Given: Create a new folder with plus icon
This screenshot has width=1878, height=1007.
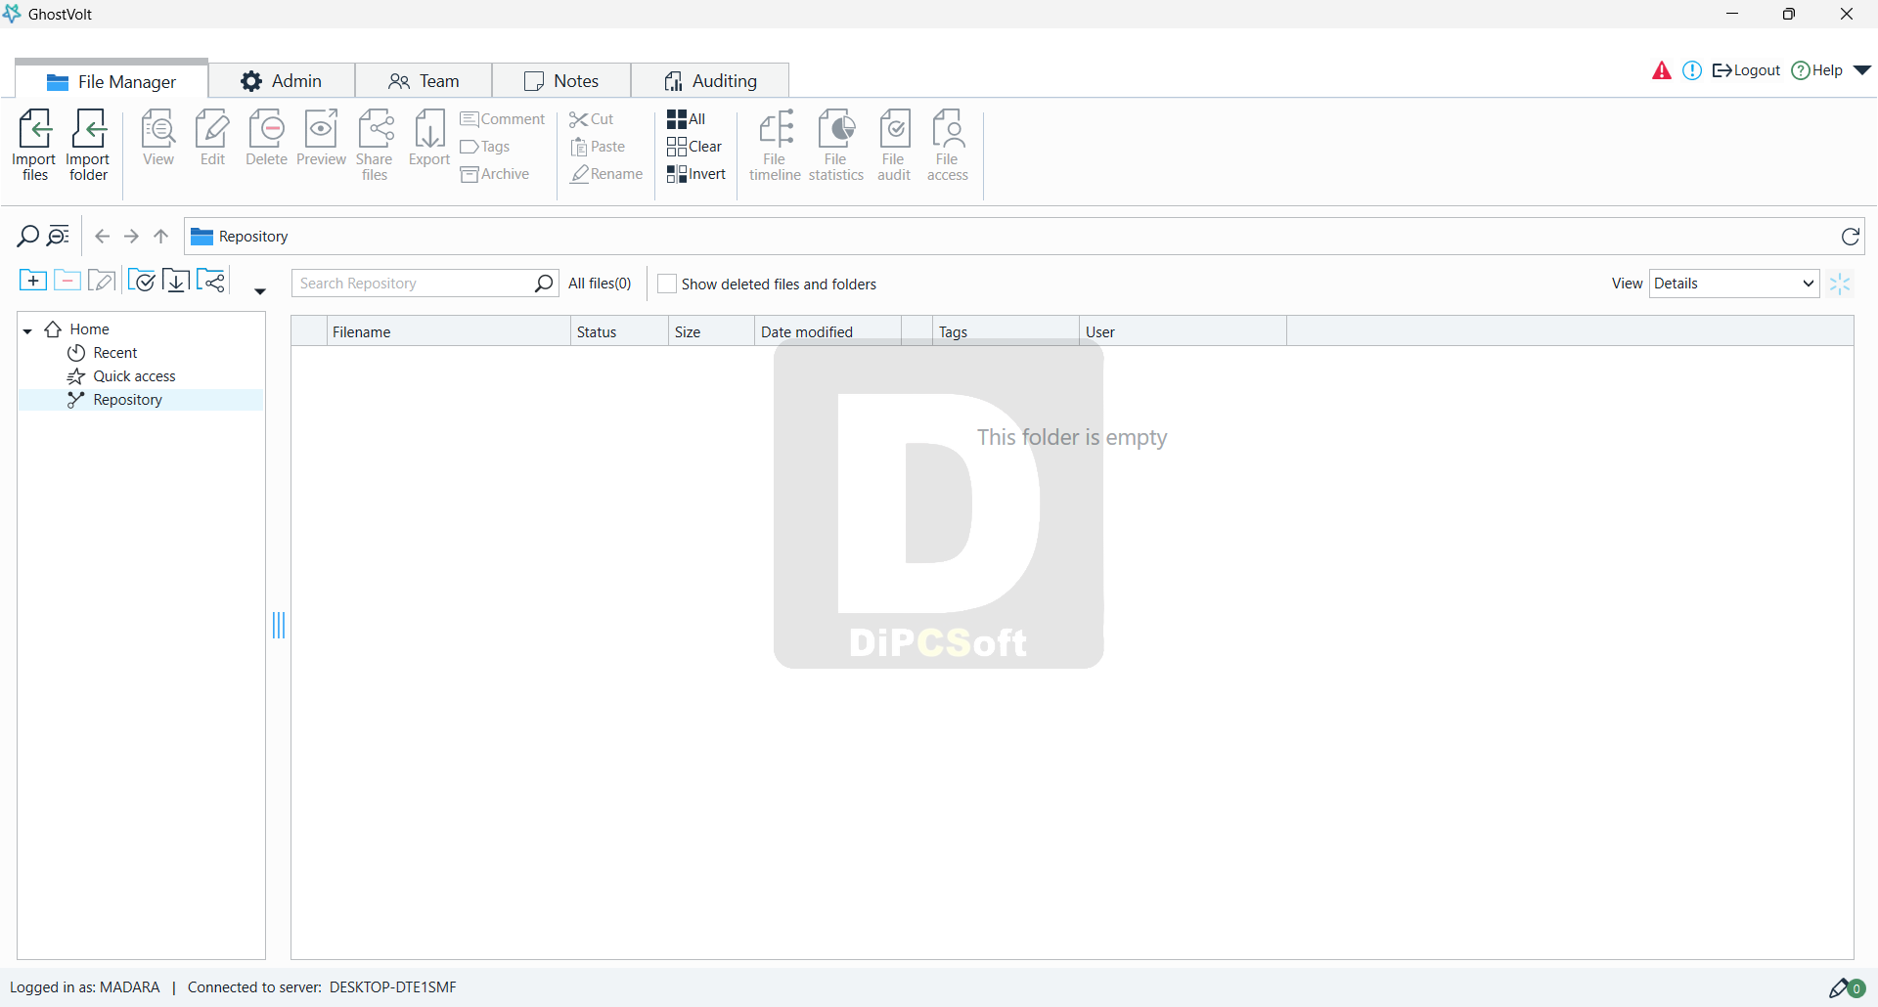Looking at the screenshot, I should click(x=32, y=282).
